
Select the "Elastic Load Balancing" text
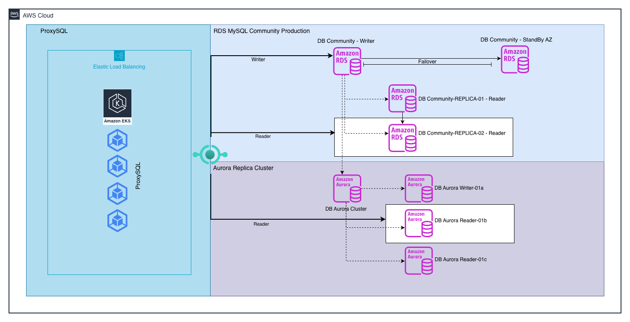pos(119,67)
